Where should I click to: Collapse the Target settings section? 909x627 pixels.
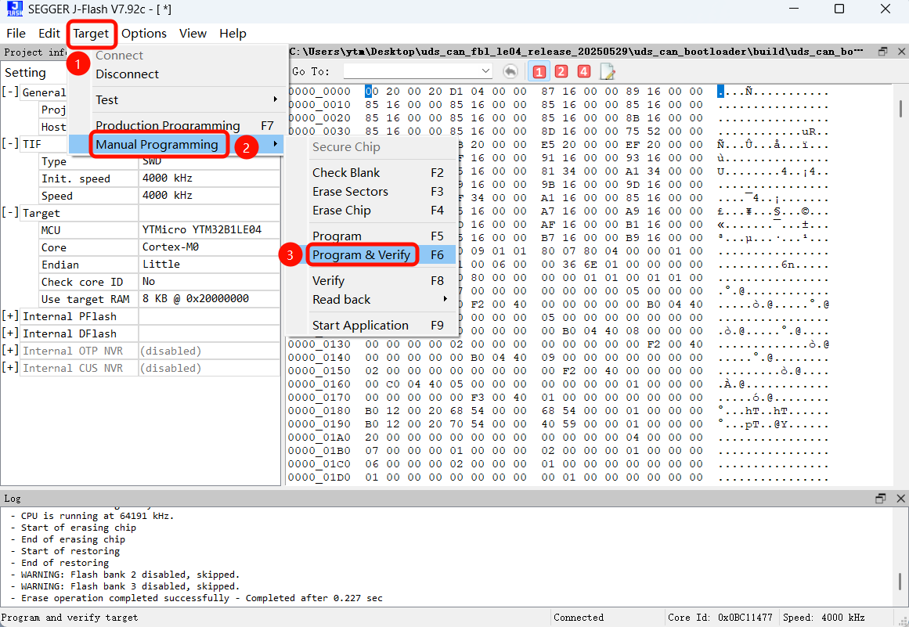[x=10, y=212]
